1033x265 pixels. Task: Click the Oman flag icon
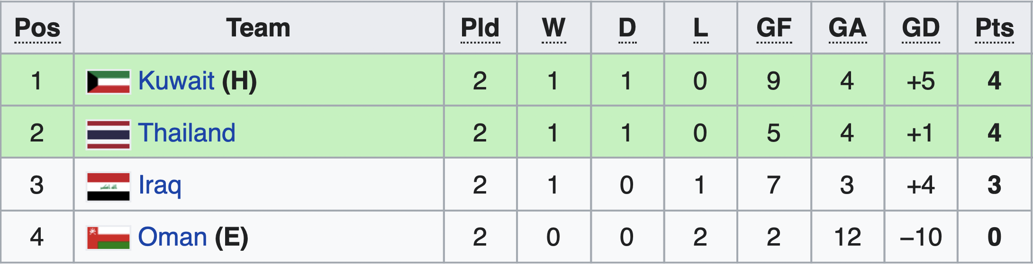pyautogui.click(x=109, y=238)
